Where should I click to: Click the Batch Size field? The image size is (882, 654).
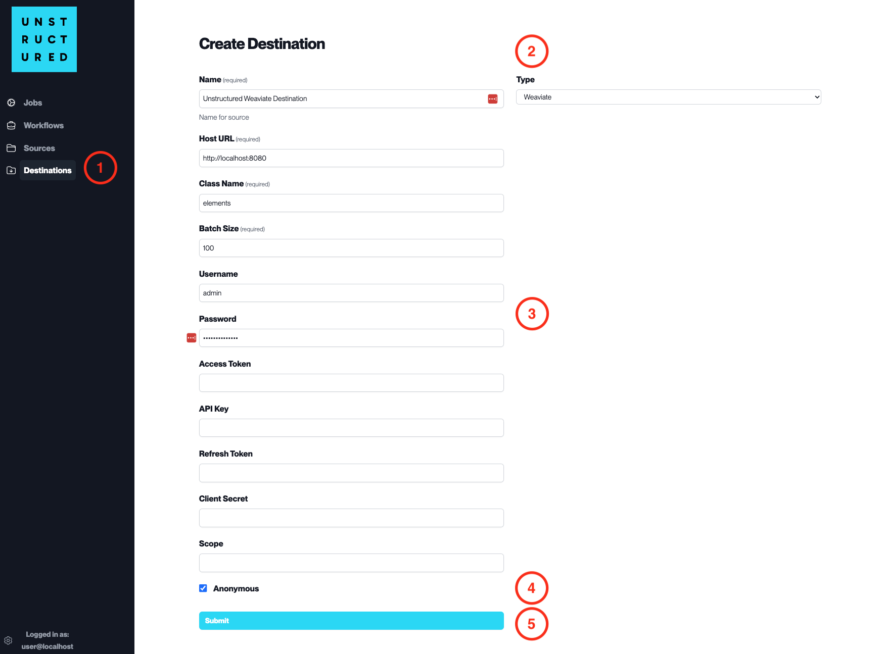point(351,248)
